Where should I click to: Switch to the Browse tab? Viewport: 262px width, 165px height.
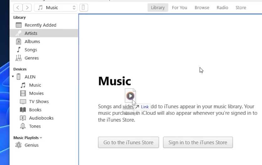[x=202, y=7]
